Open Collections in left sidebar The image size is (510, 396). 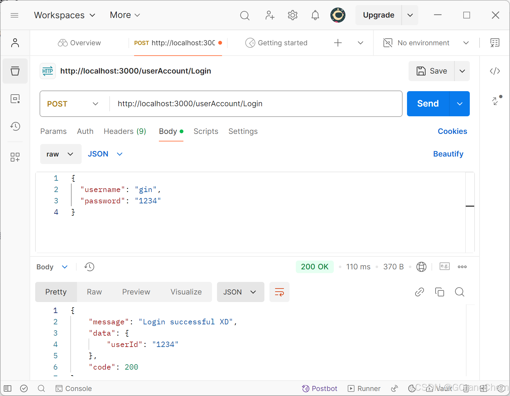(x=15, y=71)
